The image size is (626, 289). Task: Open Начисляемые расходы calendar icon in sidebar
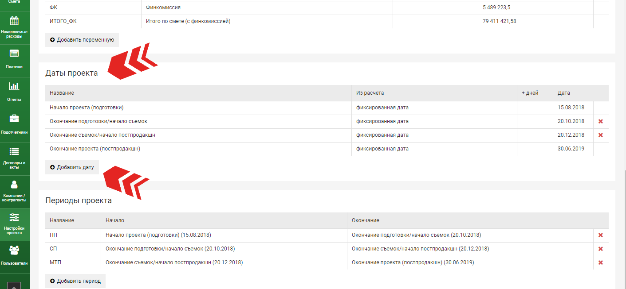click(14, 21)
